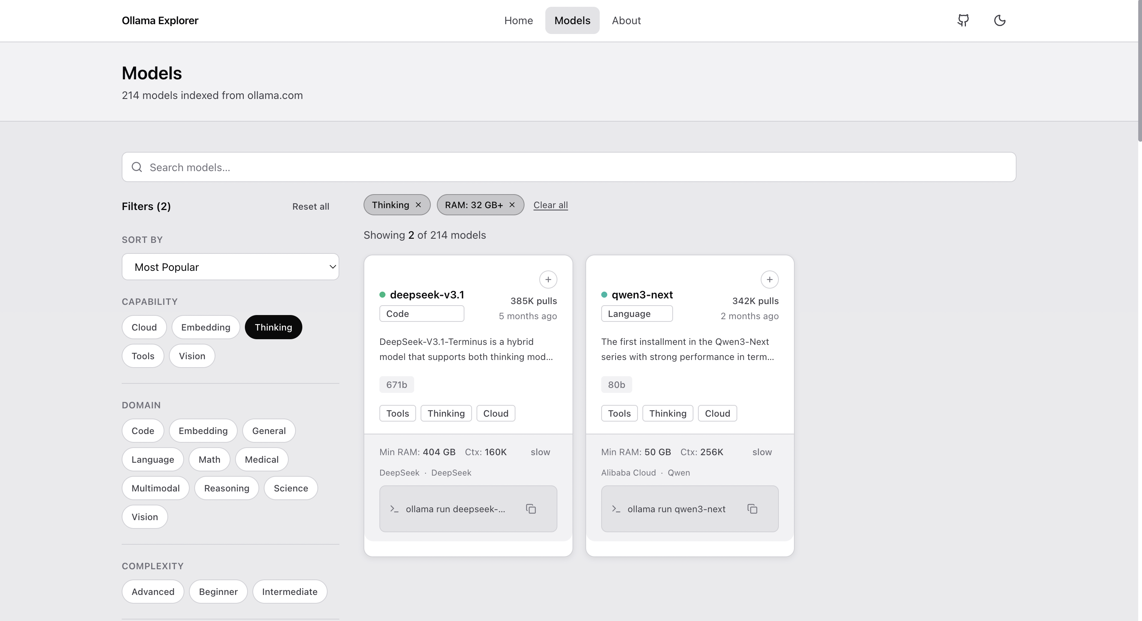Open the Most Popular sort dropdown

[x=230, y=266]
